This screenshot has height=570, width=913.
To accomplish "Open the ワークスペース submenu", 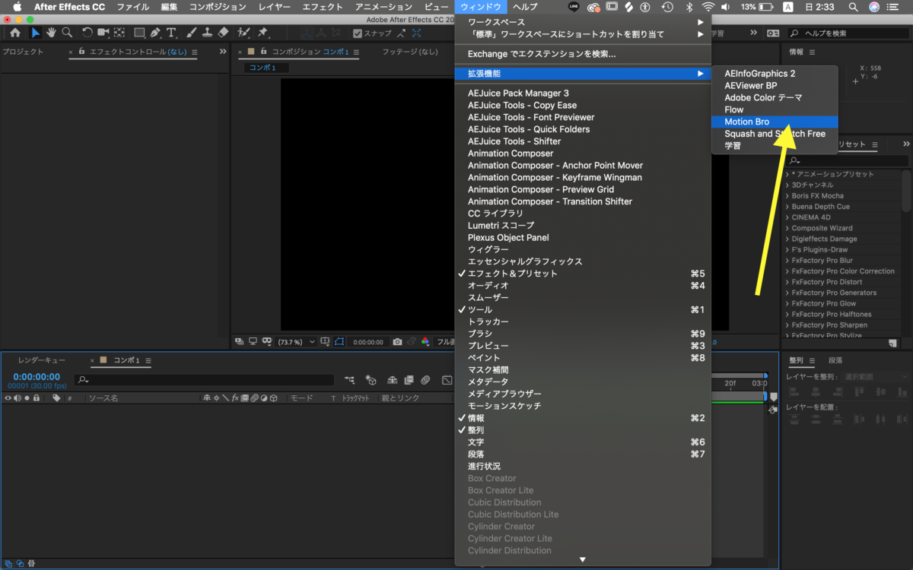I will [x=582, y=22].
